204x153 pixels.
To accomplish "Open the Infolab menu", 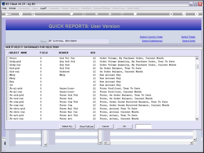I will point(12,8).
